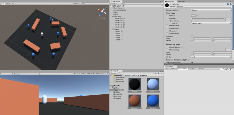Collapse the Obstacles group
The width and height of the screenshot is (234, 115).
(112, 16)
